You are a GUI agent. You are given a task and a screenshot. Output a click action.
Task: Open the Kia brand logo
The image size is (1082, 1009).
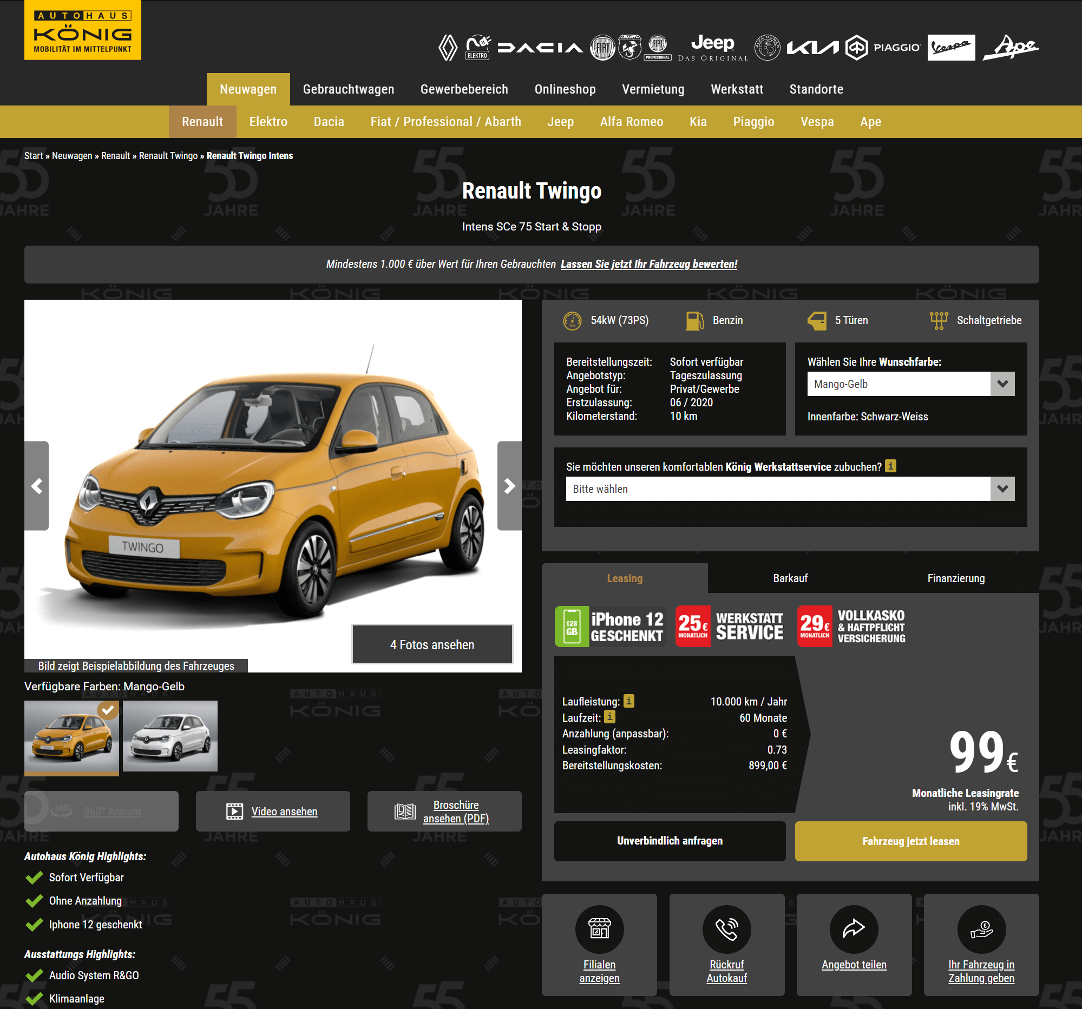tap(813, 48)
